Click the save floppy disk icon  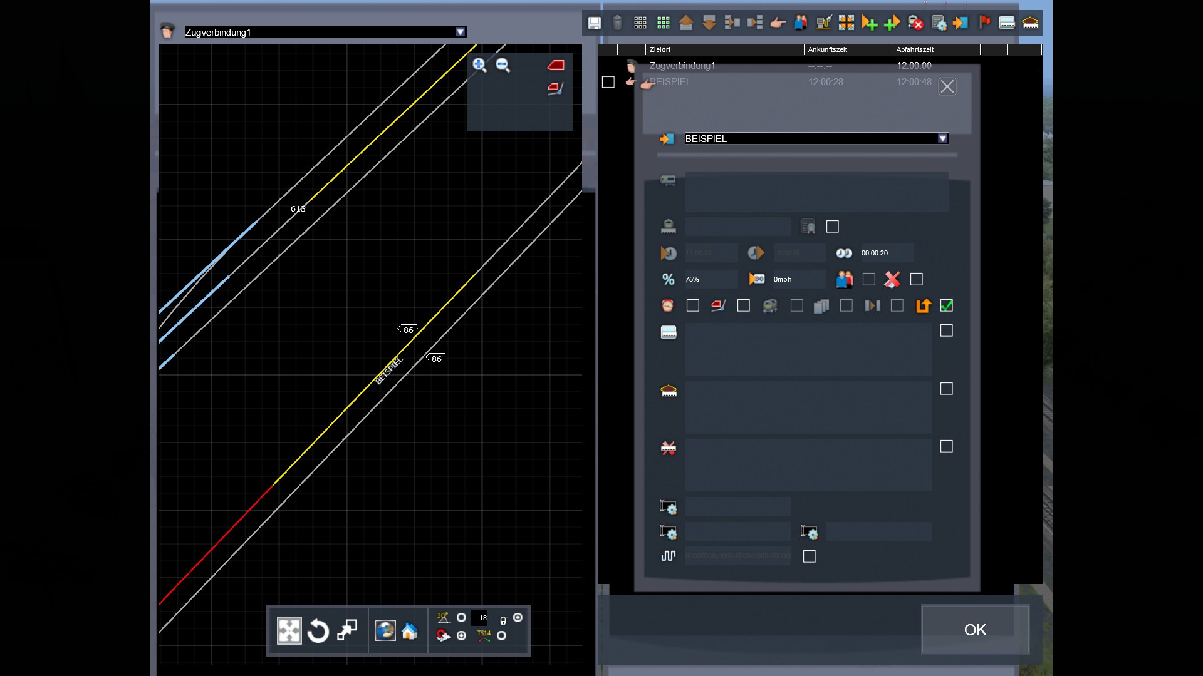[594, 23]
